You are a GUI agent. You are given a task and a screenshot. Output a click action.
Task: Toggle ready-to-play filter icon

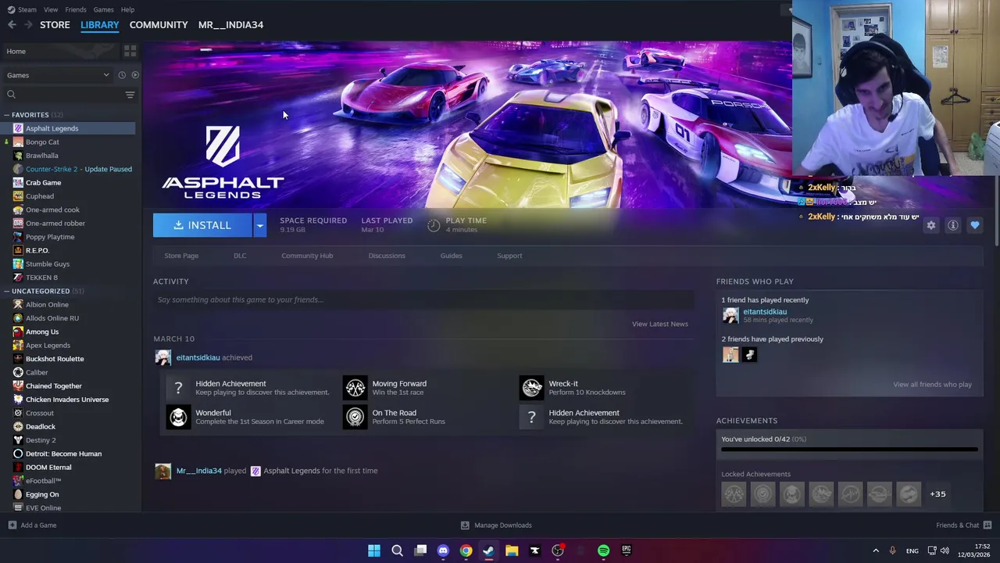coord(135,75)
